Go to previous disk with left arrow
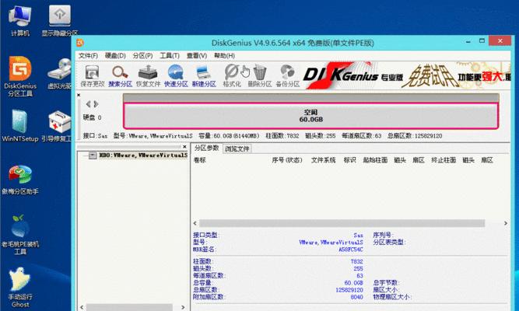 pos(88,104)
